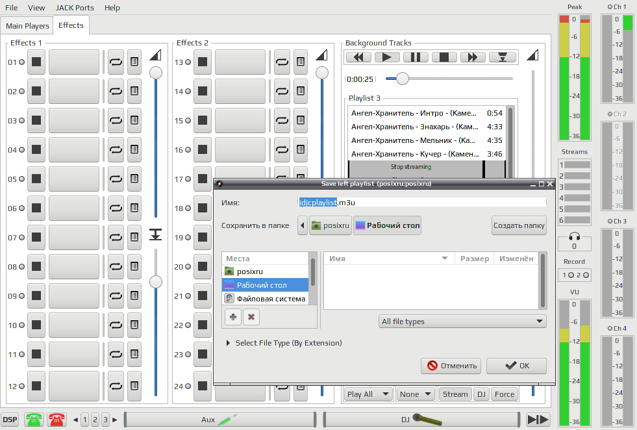The width and height of the screenshot is (637, 430).
Task: Select the Ангел-Хранитель - Знахарь track
Action: pos(427,127)
